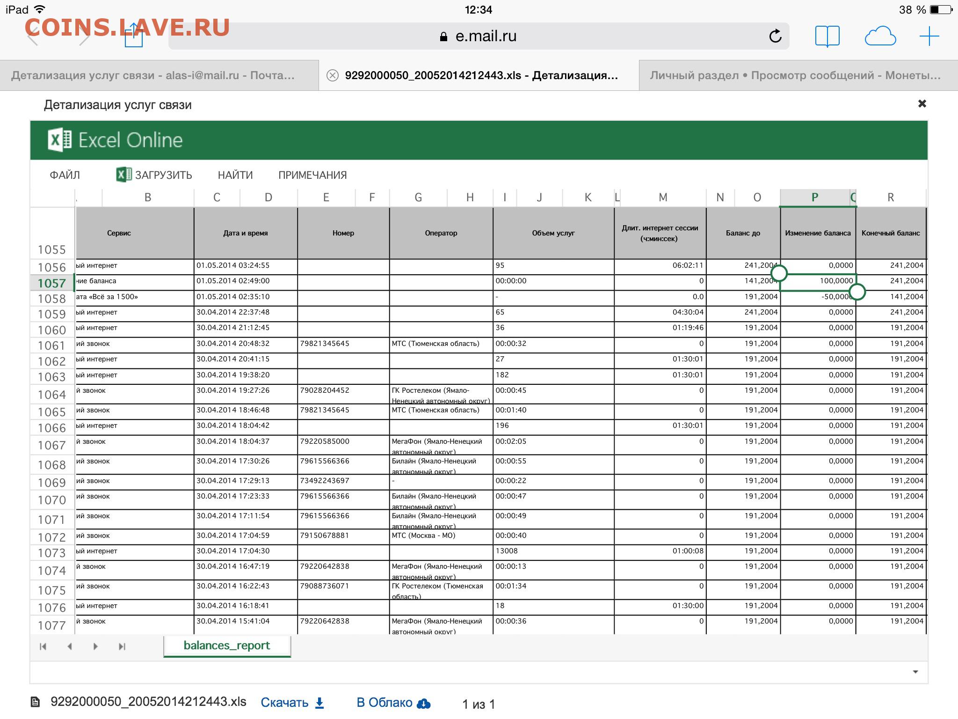This screenshot has width=958, height=719.
Task: Jump to the last sheet arrow
Action: 122,646
